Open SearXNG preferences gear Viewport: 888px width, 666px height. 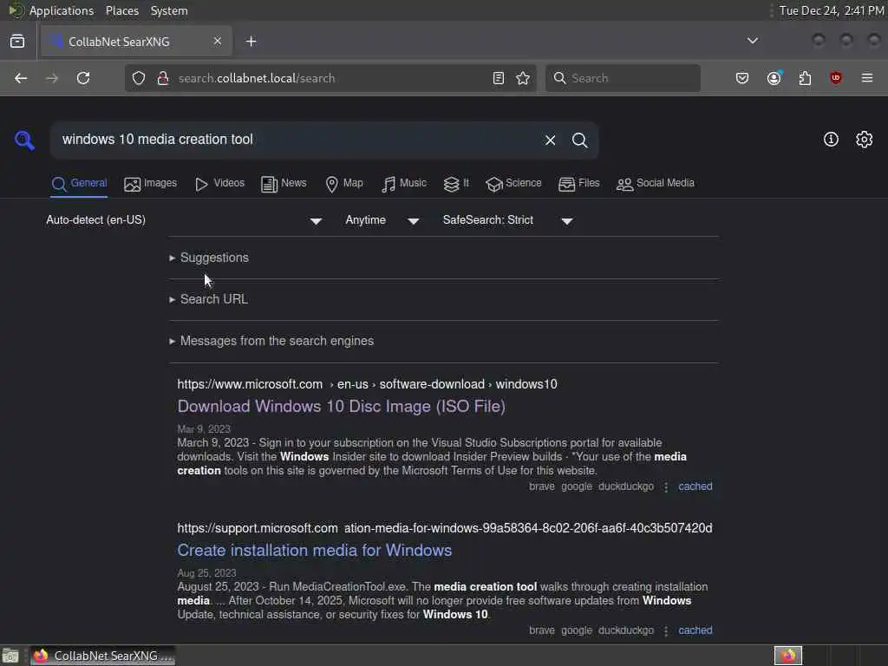click(865, 140)
